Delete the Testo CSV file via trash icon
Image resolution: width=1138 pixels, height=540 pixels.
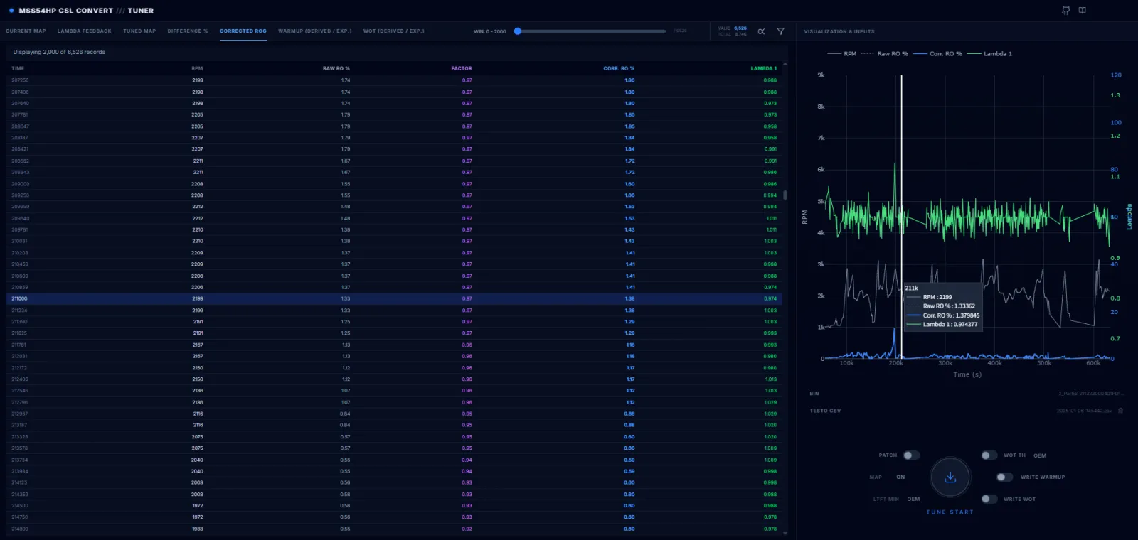pyautogui.click(x=1120, y=411)
